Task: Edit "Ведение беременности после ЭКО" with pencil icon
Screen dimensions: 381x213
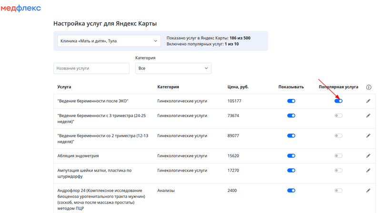Action: coord(368,101)
